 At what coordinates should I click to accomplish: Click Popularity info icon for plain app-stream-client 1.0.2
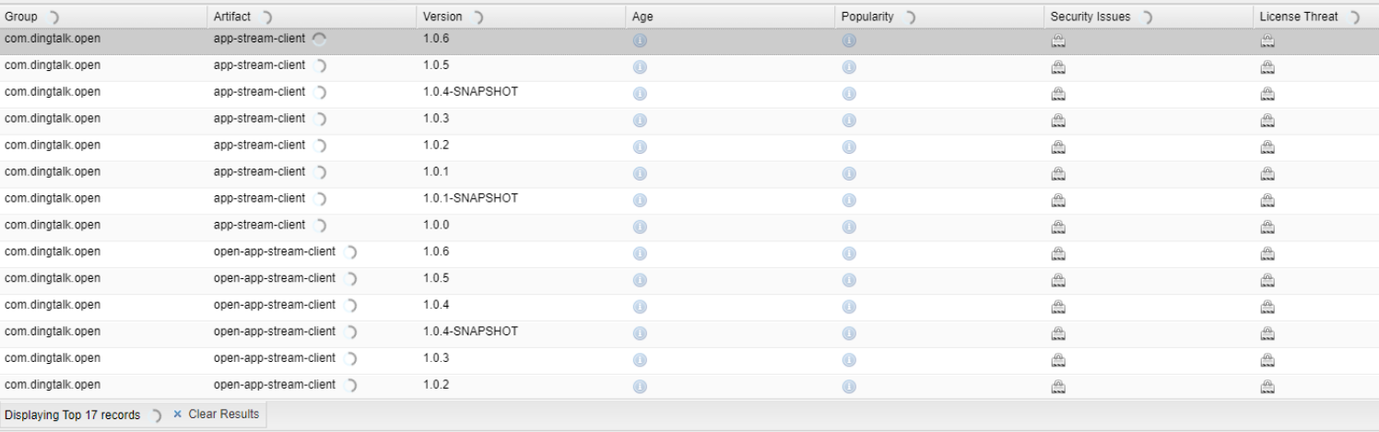tap(849, 147)
